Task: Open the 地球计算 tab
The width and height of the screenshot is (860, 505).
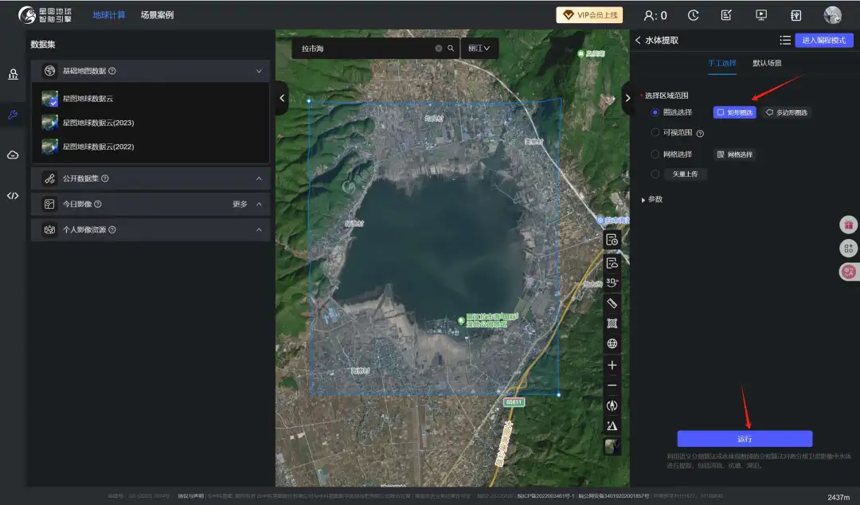Action: [x=108, y=15]
